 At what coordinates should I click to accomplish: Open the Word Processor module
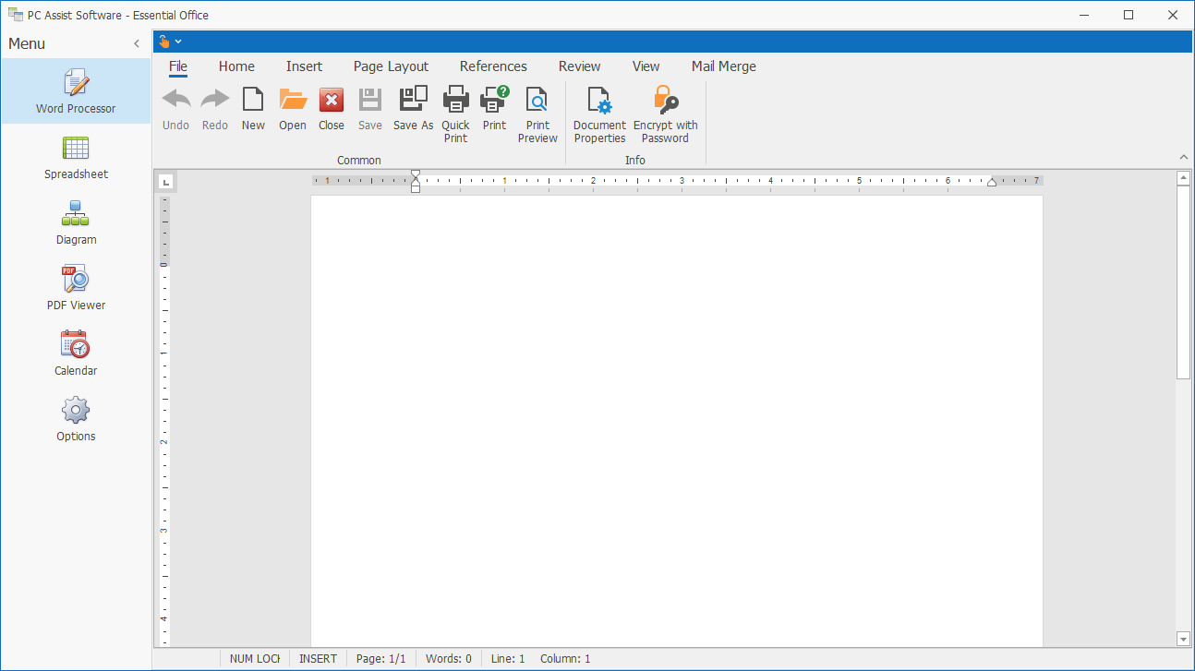[76, 91]
